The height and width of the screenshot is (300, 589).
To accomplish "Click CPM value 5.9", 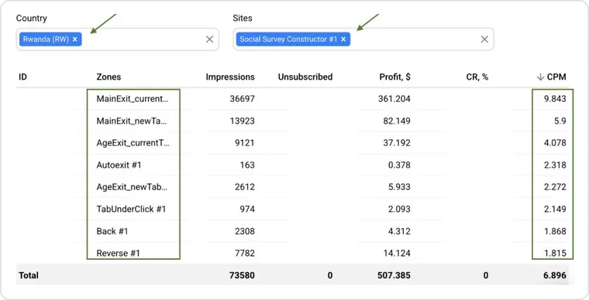I will (560, 121).
